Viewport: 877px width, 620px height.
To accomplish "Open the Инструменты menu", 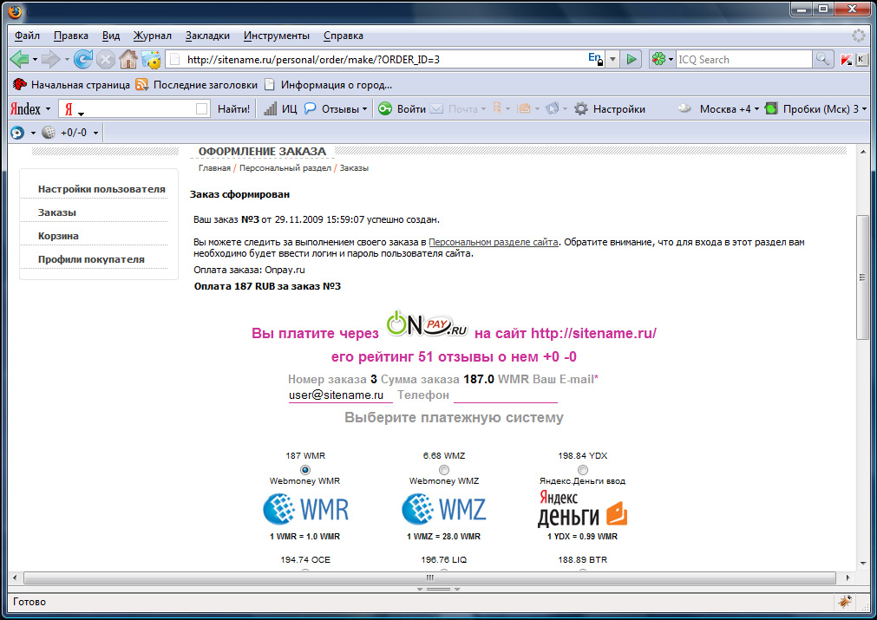I will point(276,36).
